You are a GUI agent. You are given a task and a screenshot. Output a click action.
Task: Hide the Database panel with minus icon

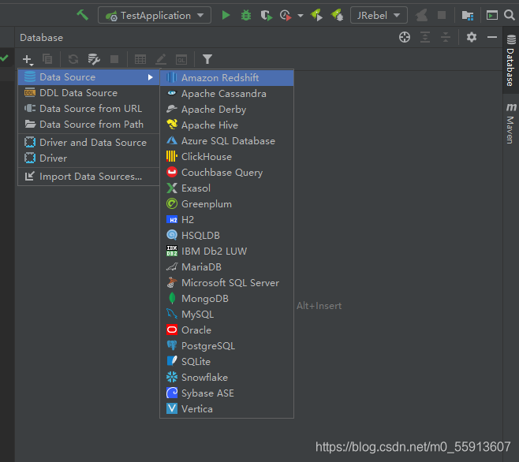492,37
